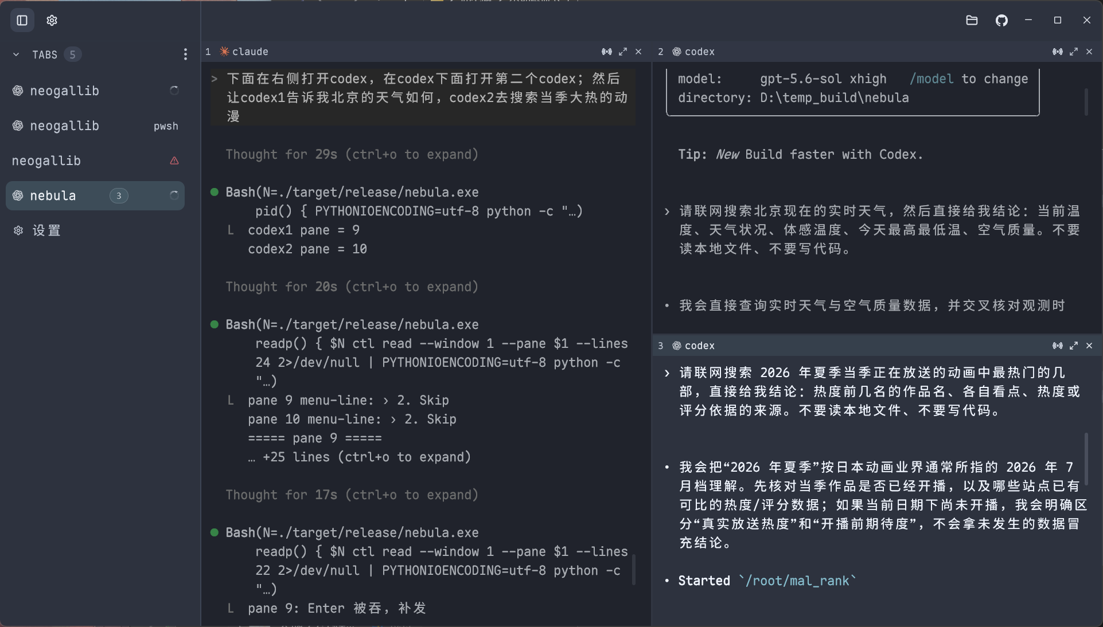Image resolution: width=1103 pixels, height=627 pixels.
Task: Click the spinner on first neogallib tab
Action: click(174, 91)
